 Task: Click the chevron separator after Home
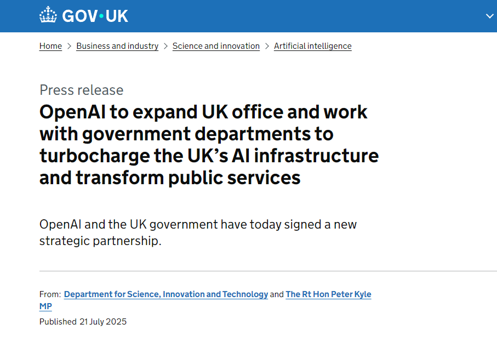[x=69, y=46]
